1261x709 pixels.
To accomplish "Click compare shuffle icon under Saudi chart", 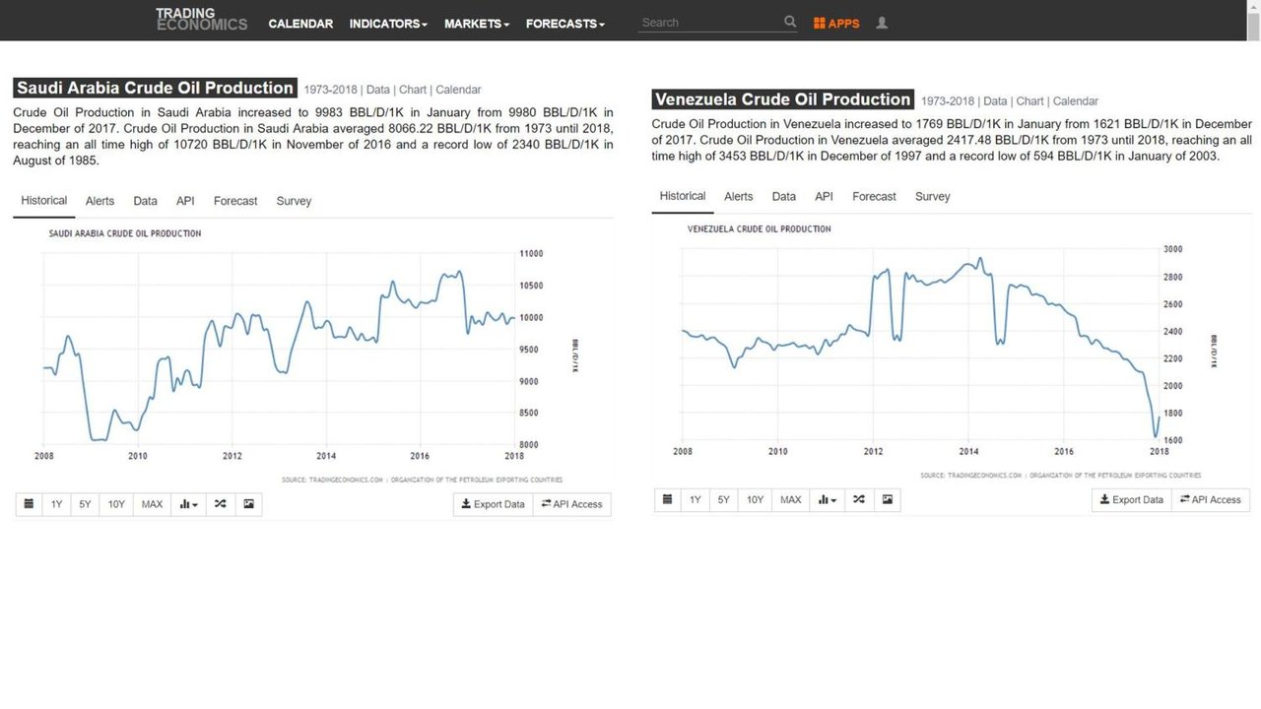I will pos(220,504).
